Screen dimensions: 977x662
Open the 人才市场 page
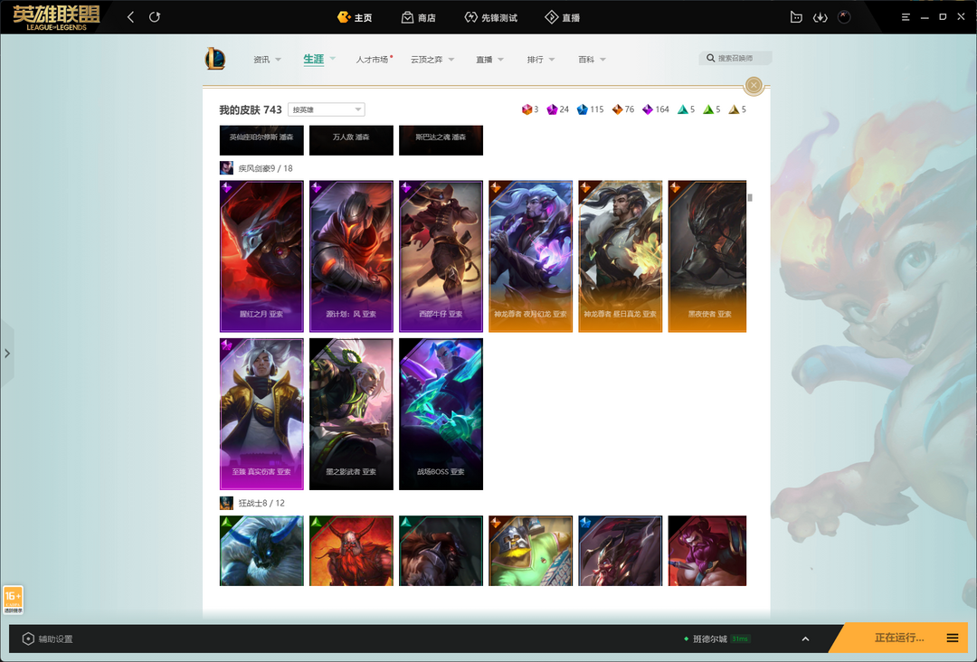click(x=374, y=60)
